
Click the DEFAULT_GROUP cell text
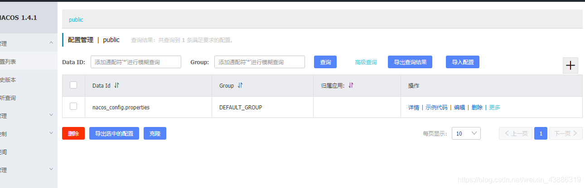pyautogui.click(x=241, y=108)
